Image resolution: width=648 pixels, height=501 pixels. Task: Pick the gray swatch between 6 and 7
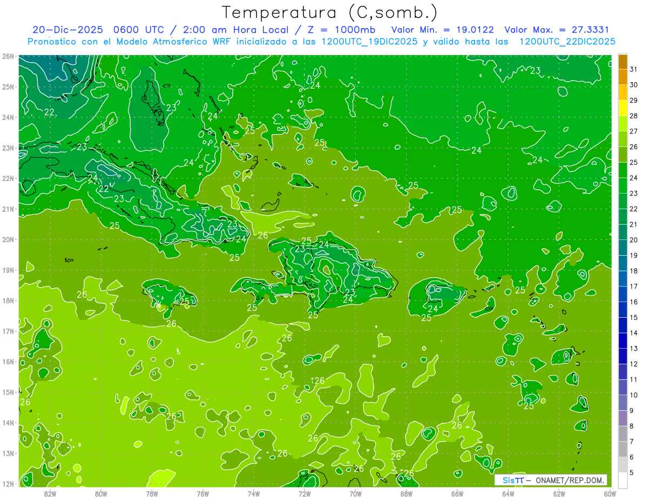point(623,449)
